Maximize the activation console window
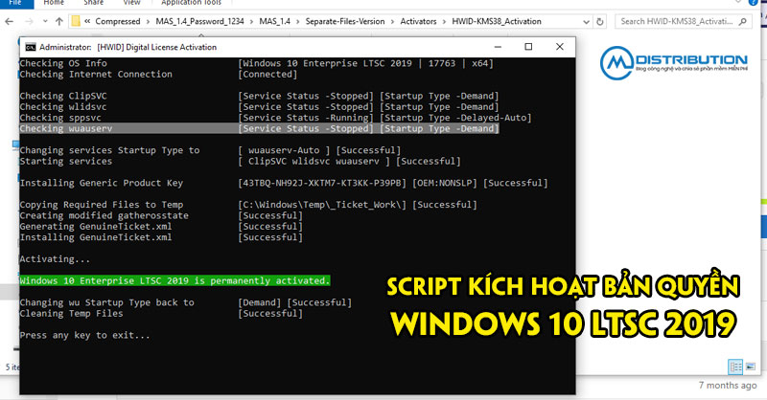The height and width of the screenshot is (400, 767). tap(528, 47)
